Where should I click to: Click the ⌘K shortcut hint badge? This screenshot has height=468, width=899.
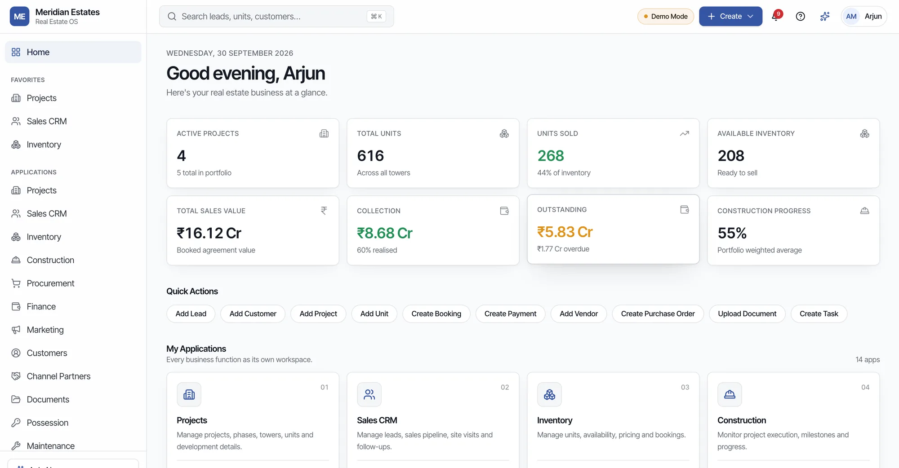point(376,16)
